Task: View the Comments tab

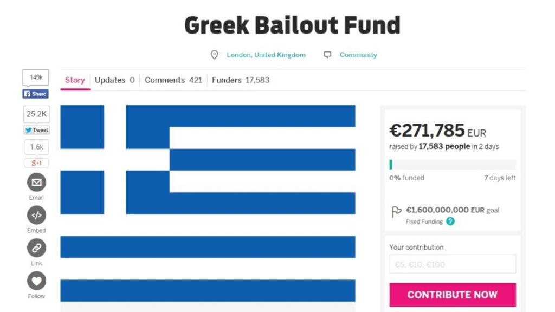Action: 173,80
